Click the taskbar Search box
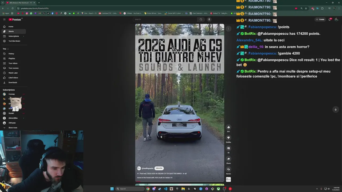 click(130, 189)
